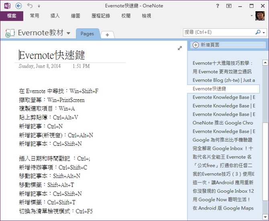Click the user account profile picture

coord(260,16)
